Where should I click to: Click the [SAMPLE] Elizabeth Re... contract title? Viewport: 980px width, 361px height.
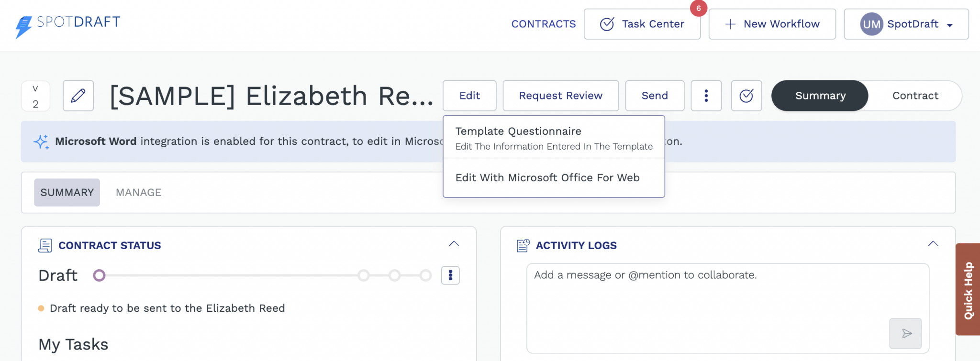coord(272,96)
